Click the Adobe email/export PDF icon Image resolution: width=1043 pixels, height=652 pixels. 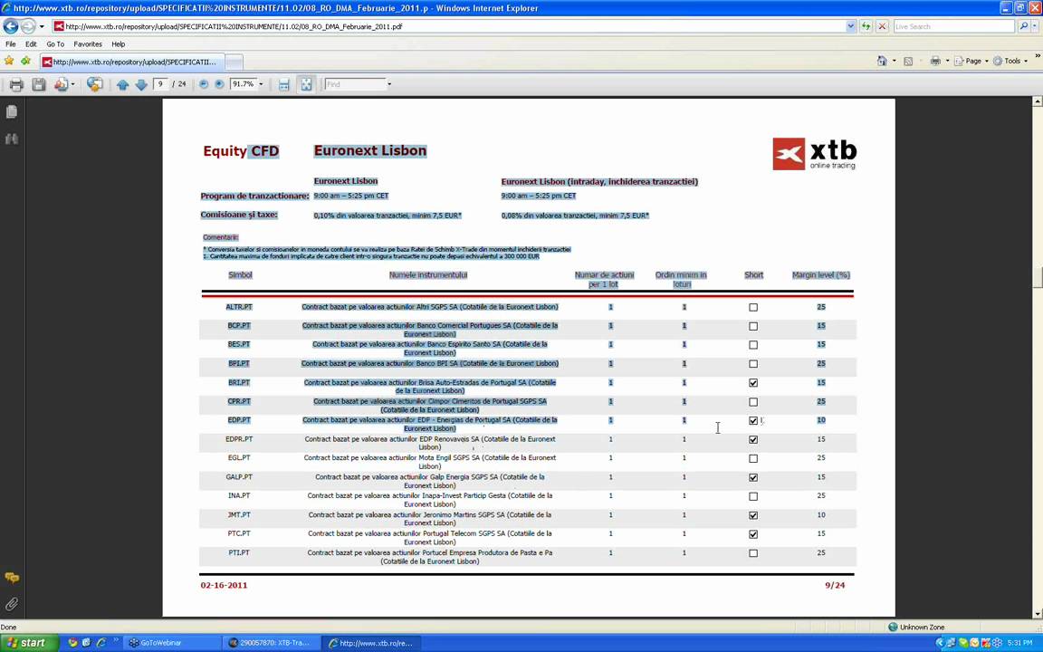pos(62,84)
